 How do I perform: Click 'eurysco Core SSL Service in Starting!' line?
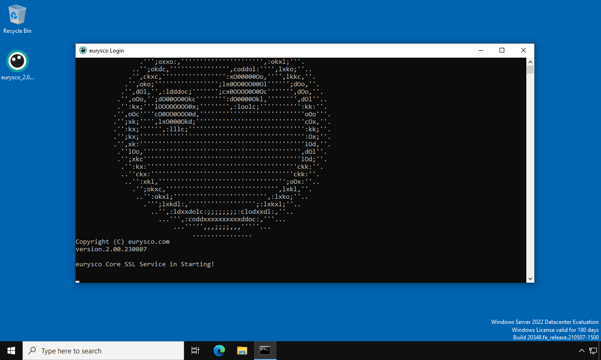pyautogui.click(x=145, y=264)
